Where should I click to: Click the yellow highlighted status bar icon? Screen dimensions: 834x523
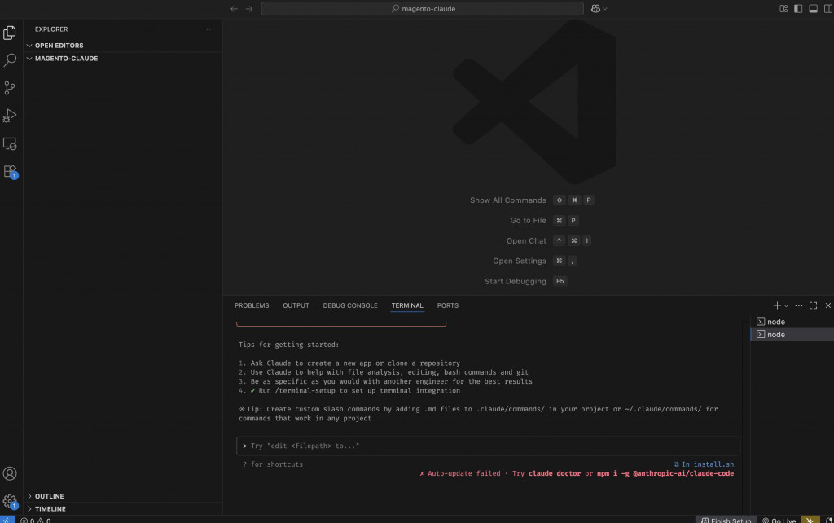click(810, 520)
